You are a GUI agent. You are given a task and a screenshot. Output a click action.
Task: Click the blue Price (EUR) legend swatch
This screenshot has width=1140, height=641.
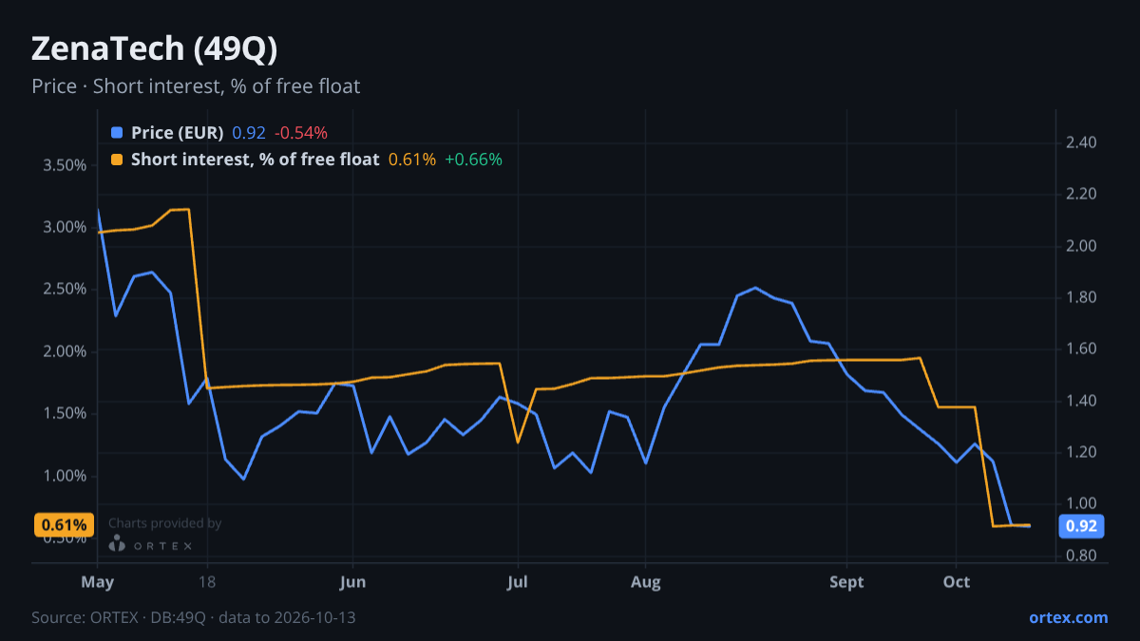point(117,133)
